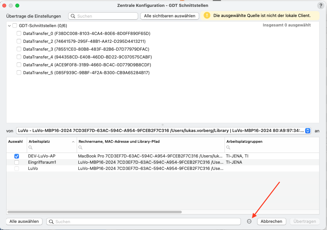Screen dimensions: 327x230
Task: Tick the GDT-Schnittstellen (0/6) group checkbox
Action: pos(15,26)
